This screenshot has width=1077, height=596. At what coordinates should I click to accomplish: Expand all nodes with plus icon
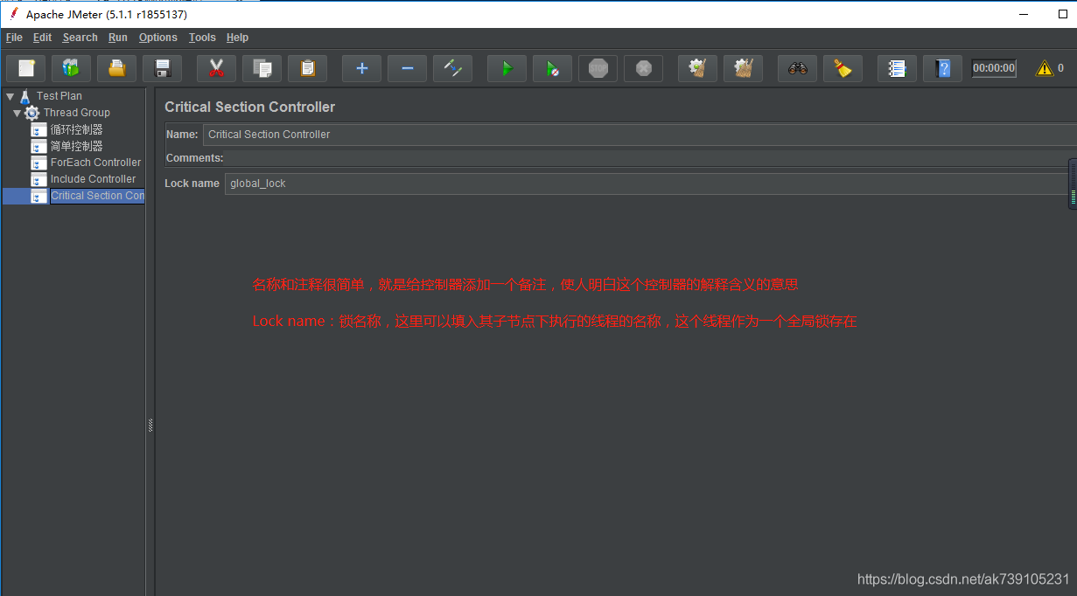(362, 68)
